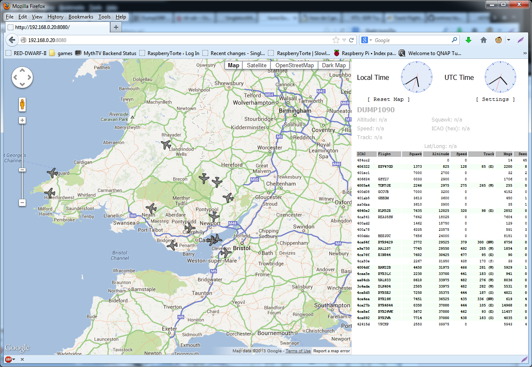532x367 pixels.
Task: Open the Tools menu
Action: point(104,17)
